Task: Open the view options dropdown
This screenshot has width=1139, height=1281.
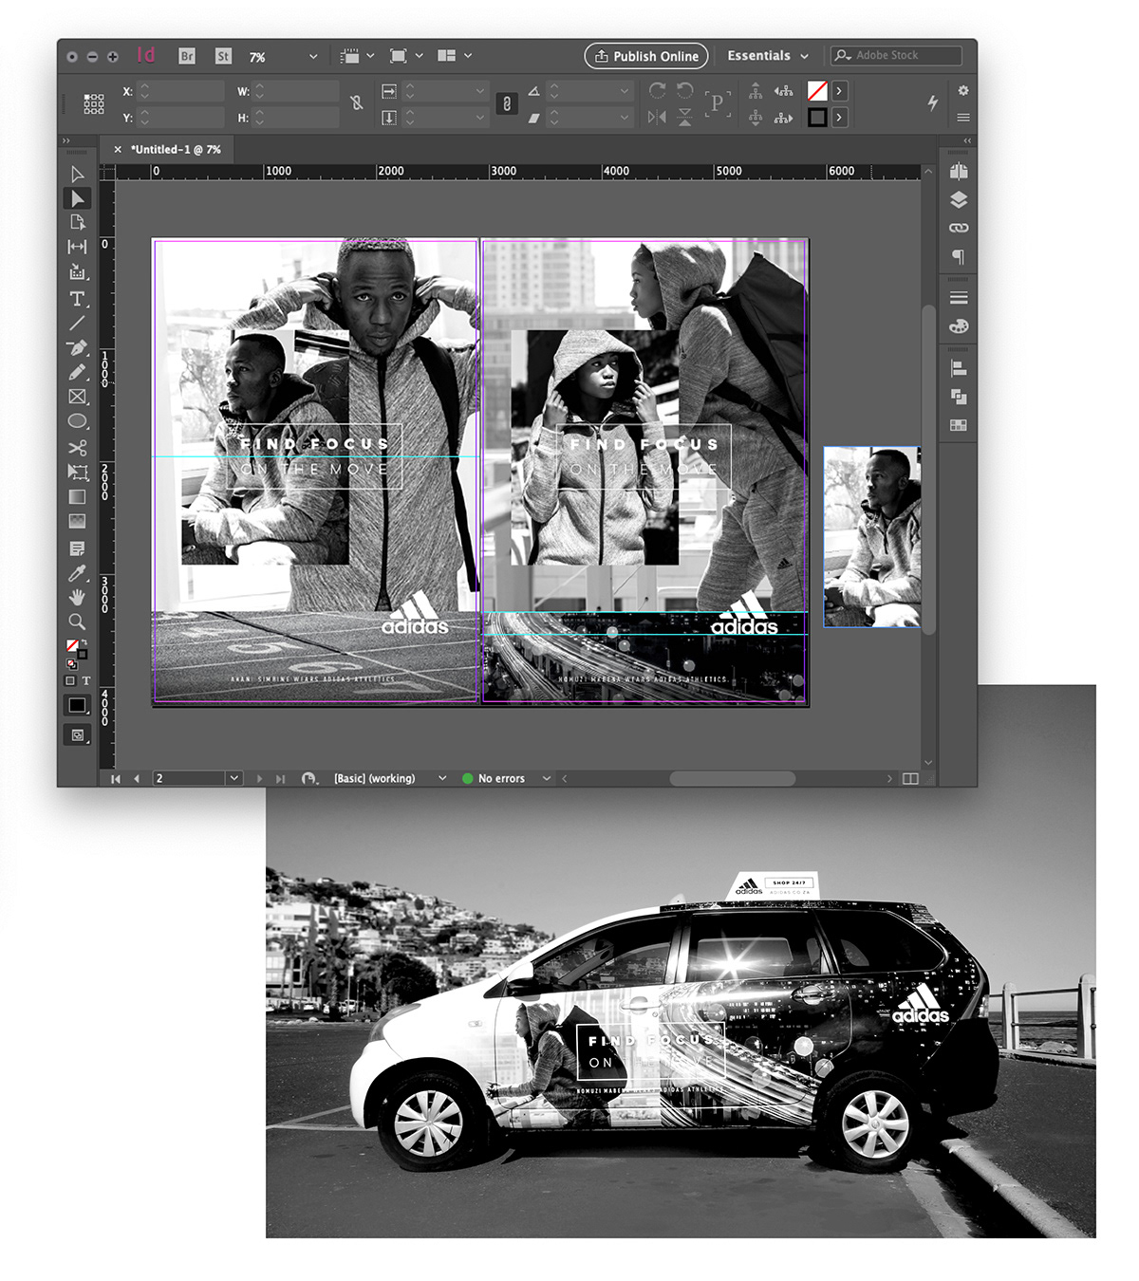Action: click(x=358, y=56)
